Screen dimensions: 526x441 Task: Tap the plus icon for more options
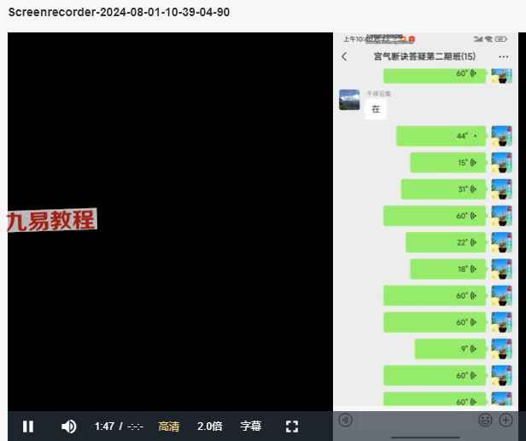506,420
